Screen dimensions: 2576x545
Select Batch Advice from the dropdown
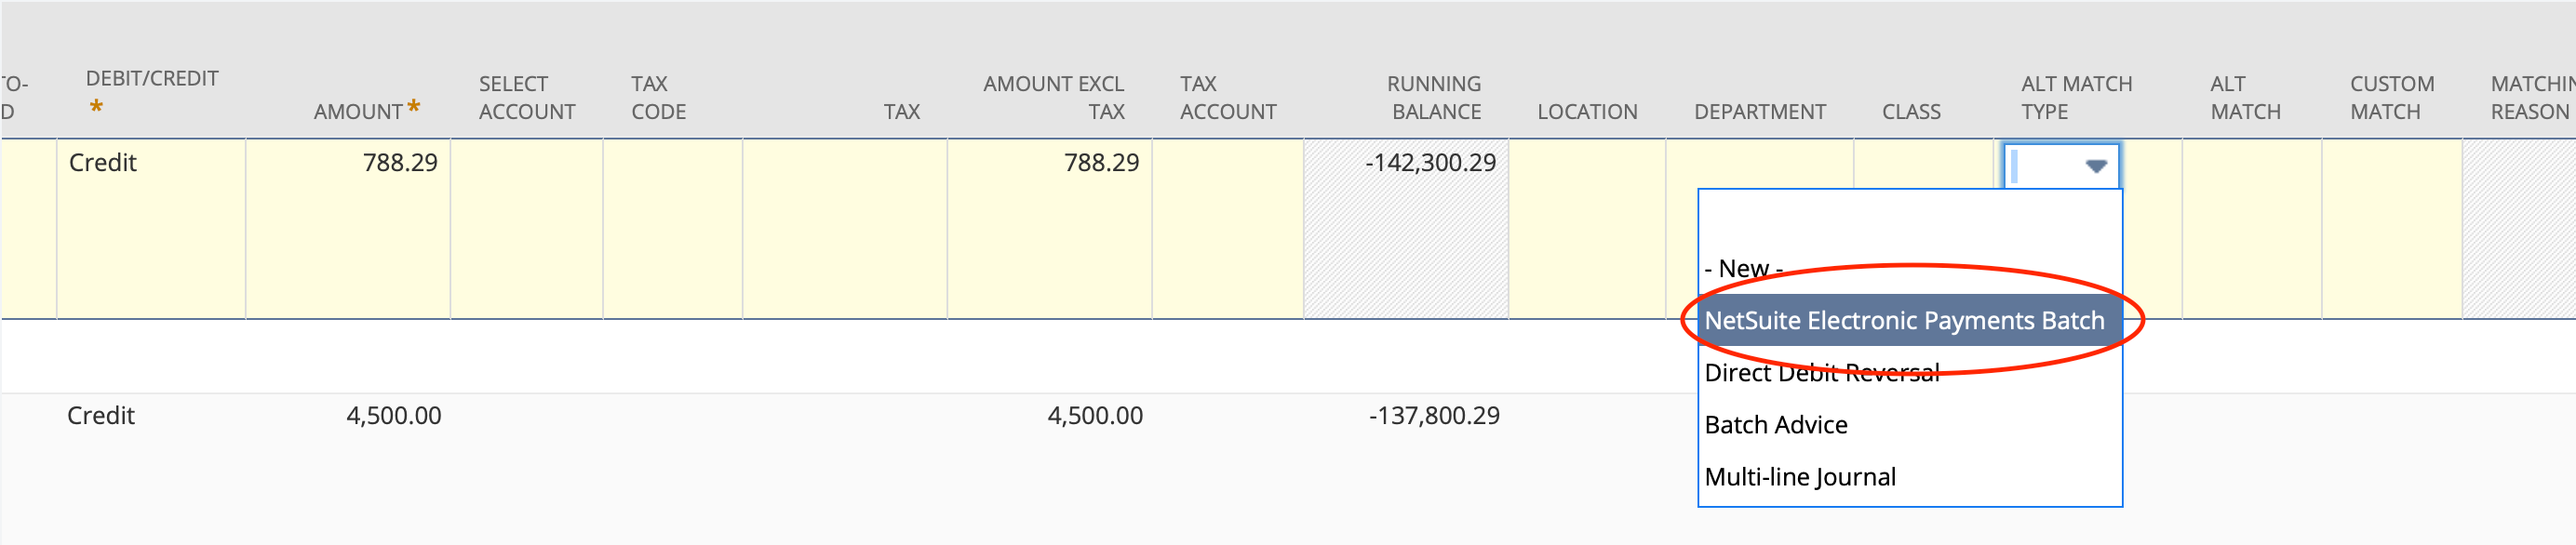coord(1775,424)
